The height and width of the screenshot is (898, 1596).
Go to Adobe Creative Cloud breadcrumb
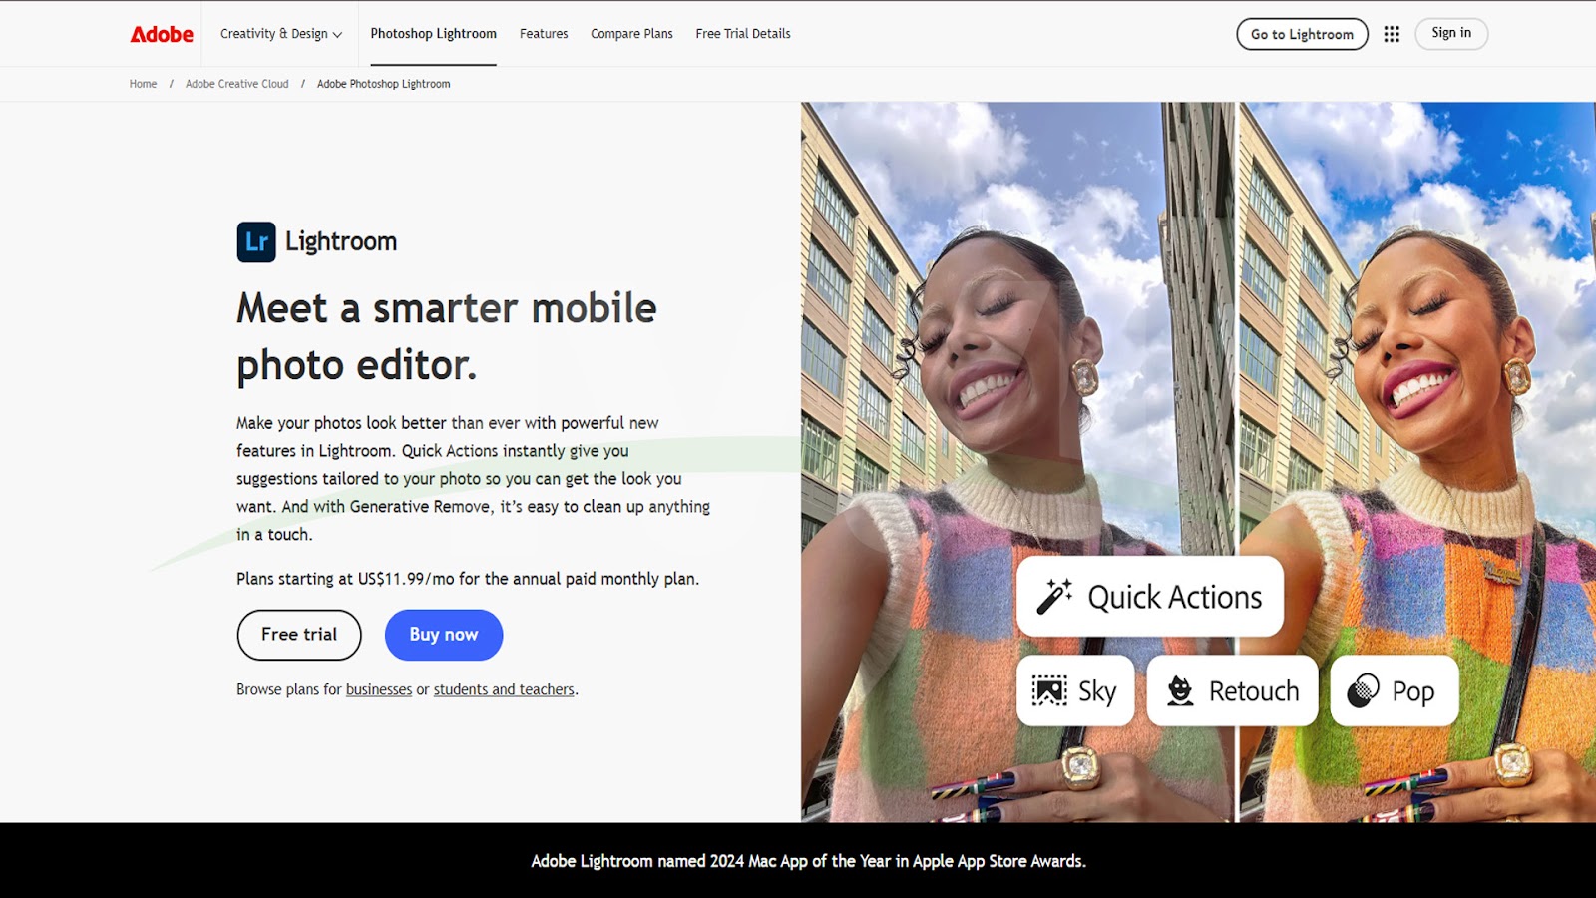(x=236, y=84)
